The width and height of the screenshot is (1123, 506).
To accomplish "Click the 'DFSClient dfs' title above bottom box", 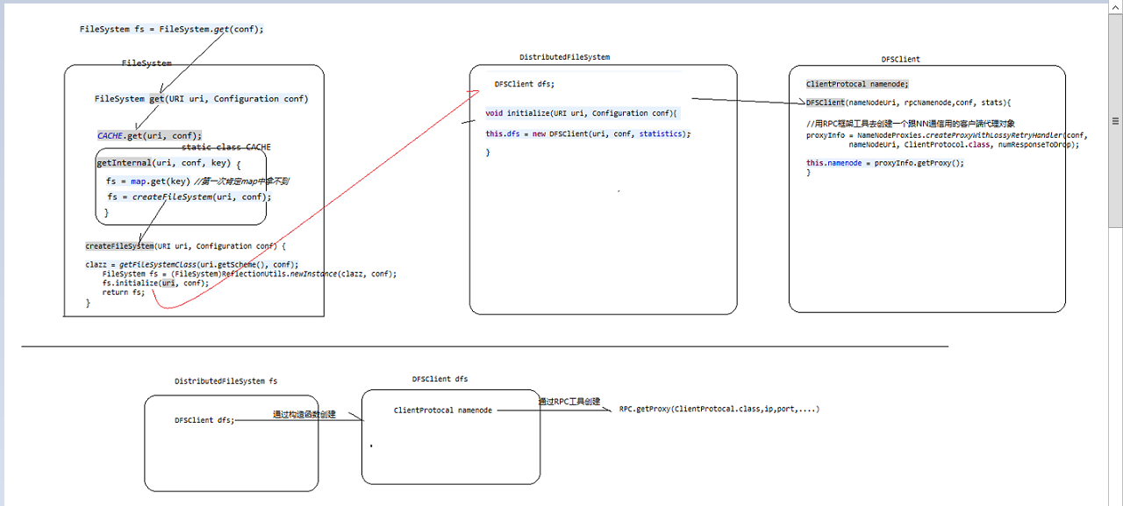I will tap(440, 380).
